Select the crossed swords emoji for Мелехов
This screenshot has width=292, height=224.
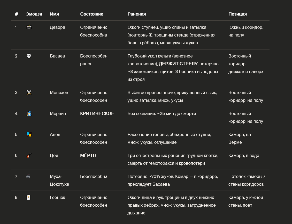[x=29, y=92]
